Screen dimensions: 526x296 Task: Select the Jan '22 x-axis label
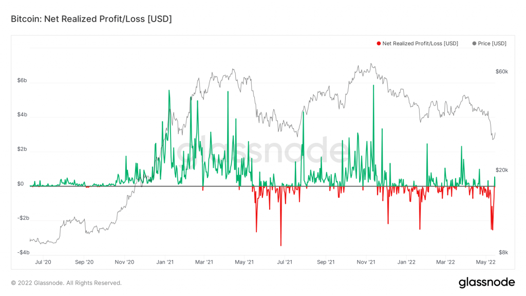406,262
